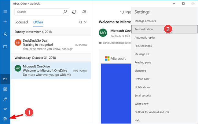The height and width of the screenshot is (124, 198).
Task: Switch to the Calendar icon
Action: pos(5,89)
